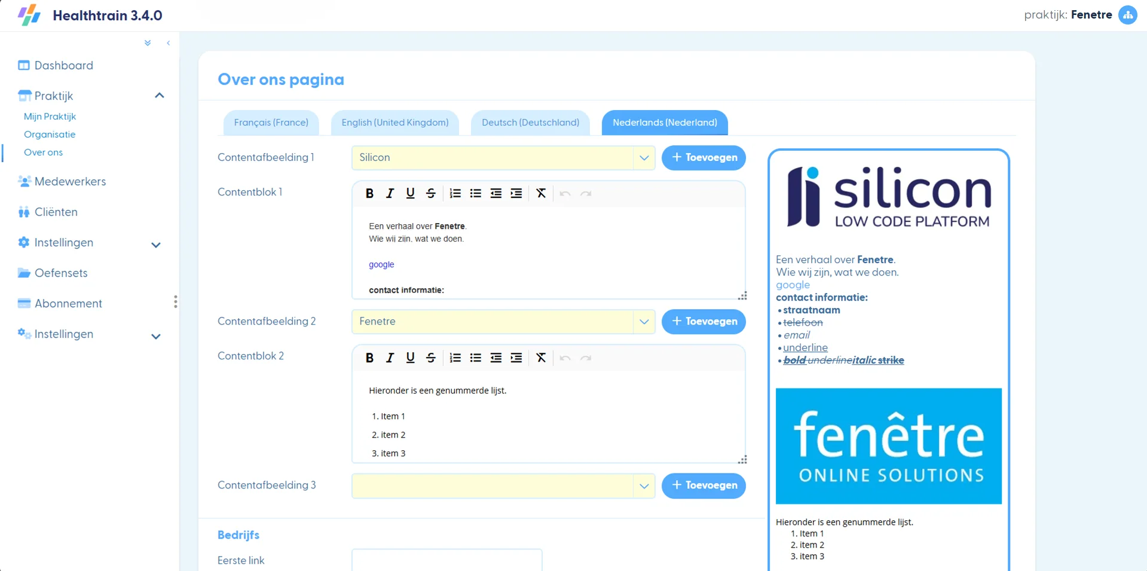
Task: Click the underline link in the preview
Action: (x=805, y=347)
